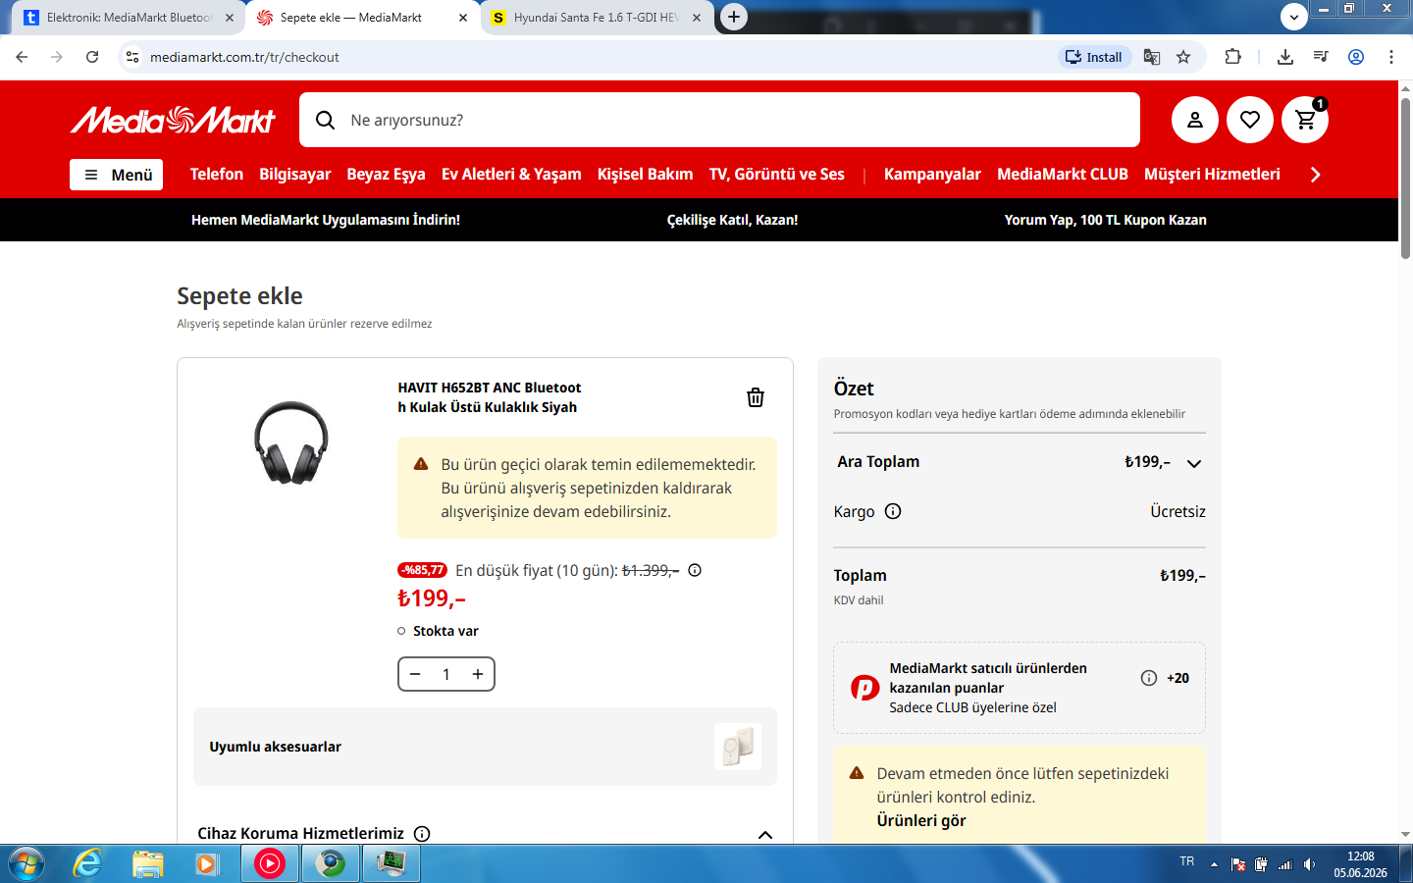
Task: Click the site information icon in address bar
Action: 132,57
